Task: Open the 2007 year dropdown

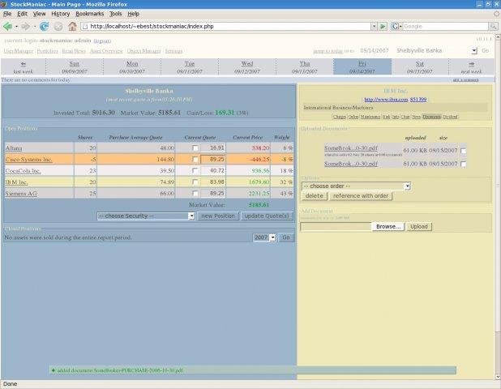Action: [x=264, y=237]
